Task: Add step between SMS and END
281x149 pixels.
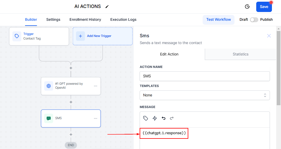Action: coord(71,134)
